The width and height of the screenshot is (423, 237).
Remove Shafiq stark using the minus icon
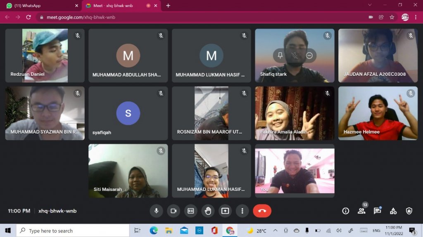click(x=309, y=55)
